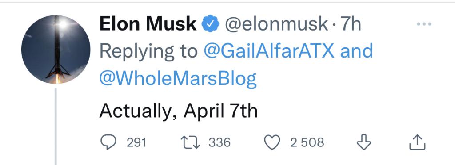Select the word 'and' between mentions

[x=356, y=51]
